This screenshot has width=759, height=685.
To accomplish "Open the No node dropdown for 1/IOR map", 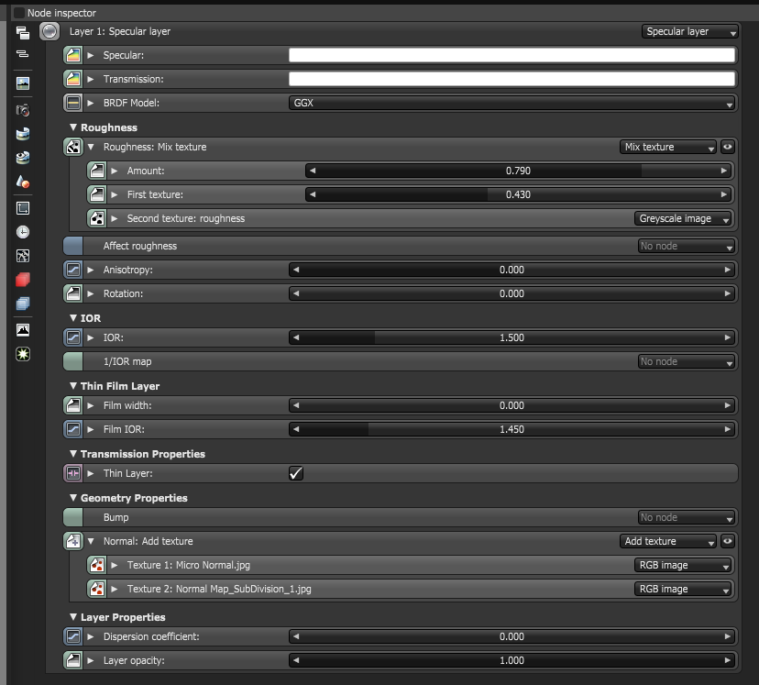I will 686,361.
